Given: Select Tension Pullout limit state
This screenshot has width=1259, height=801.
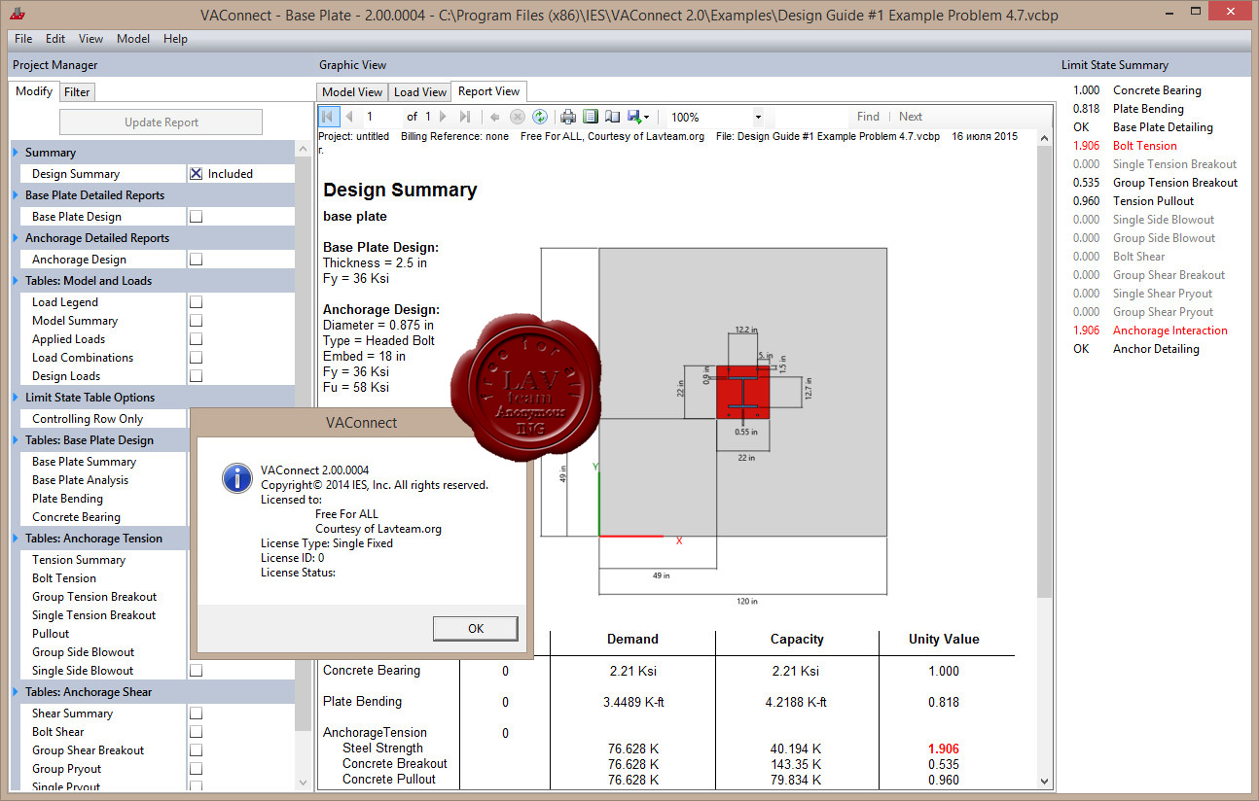Looking at the screenshot, I should (x=1153, y=201).
